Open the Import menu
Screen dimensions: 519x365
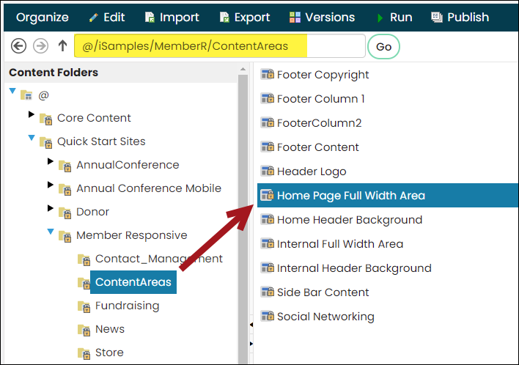point(180,17)
